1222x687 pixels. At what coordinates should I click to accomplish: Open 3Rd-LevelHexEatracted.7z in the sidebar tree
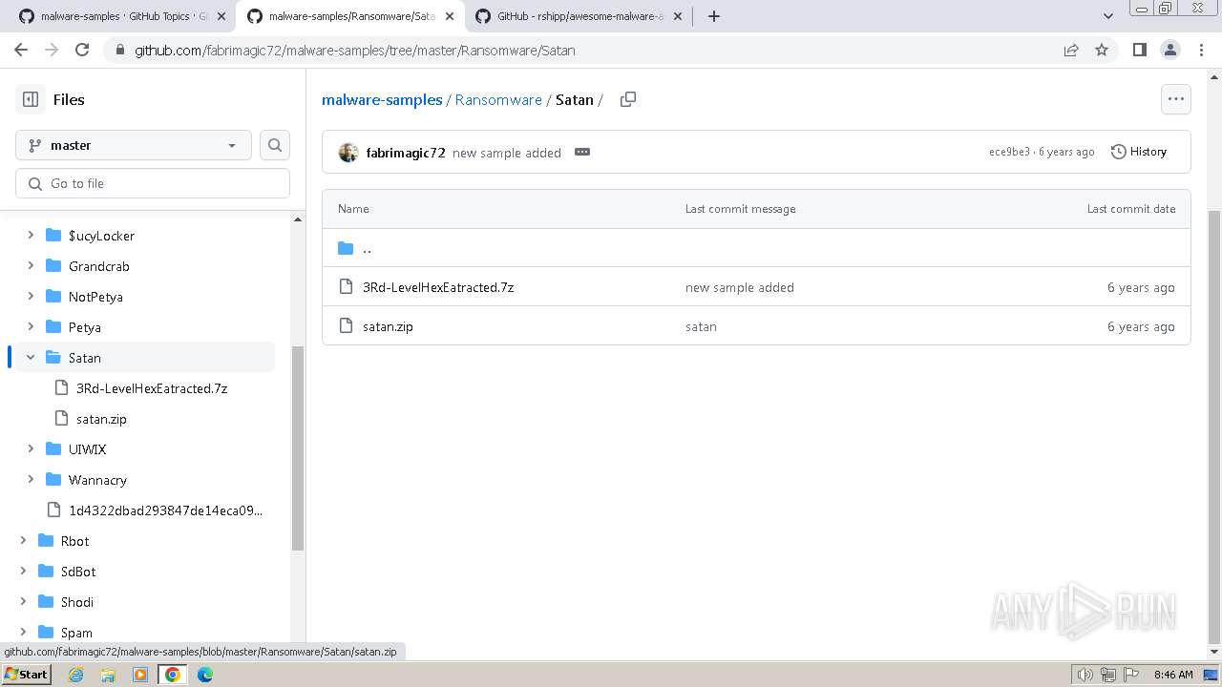152,388
